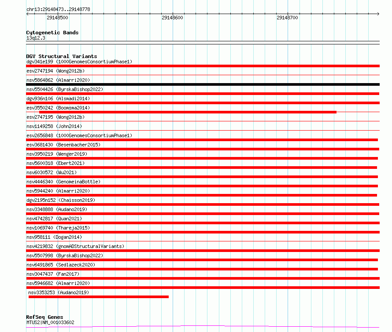
Task: Open esv2747195 (Wong2012b) label
Action: pos(55,117)
